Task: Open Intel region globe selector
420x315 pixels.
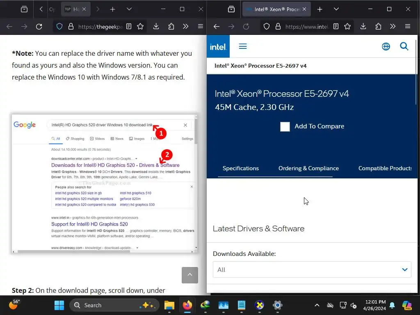Action: click(386, 46)
